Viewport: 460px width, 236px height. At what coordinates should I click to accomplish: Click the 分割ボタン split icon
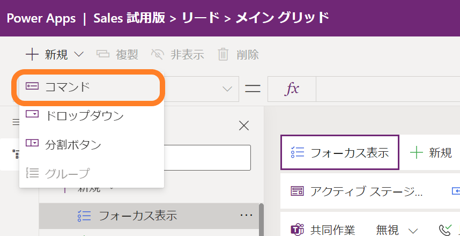(x=32, y=143)
